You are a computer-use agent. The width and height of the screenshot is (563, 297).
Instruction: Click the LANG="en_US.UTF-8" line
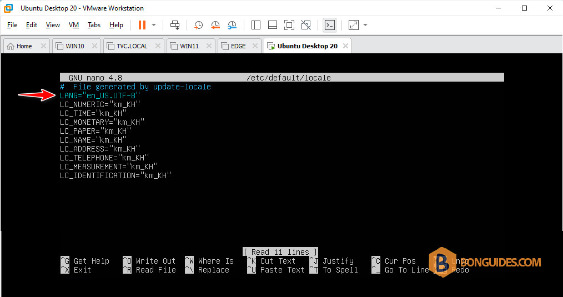(x=100, y=95)
